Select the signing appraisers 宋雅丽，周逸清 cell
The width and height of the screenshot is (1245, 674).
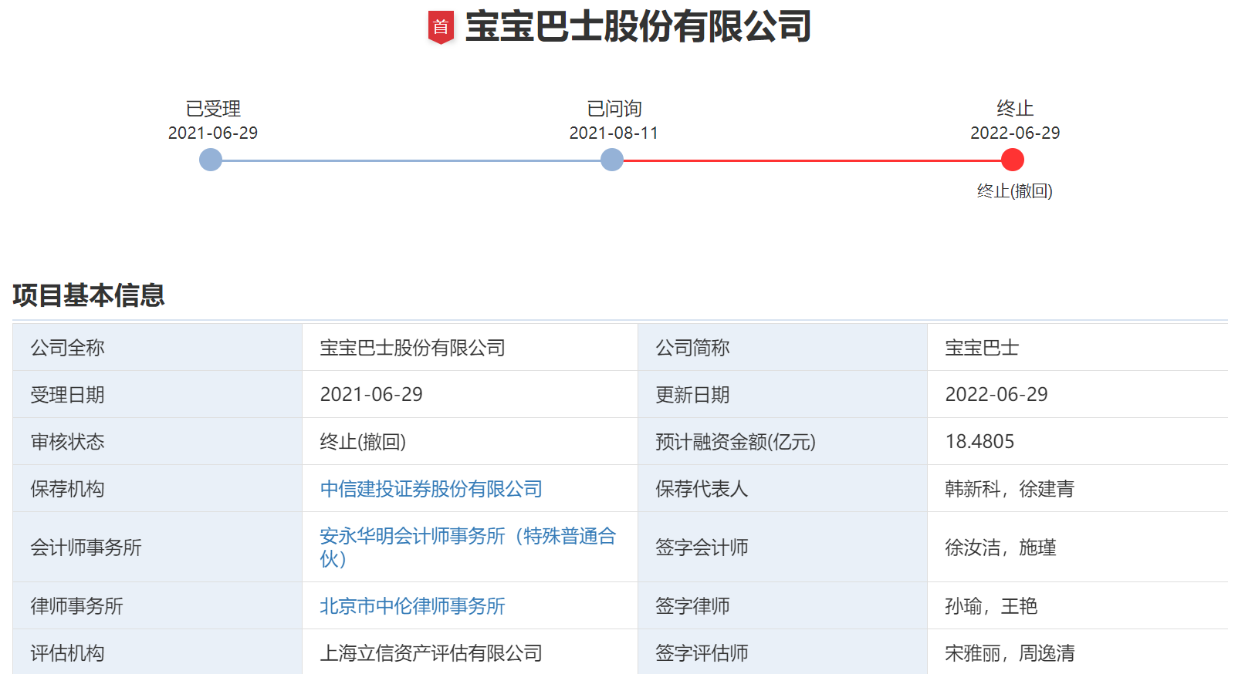[1009, 653]
